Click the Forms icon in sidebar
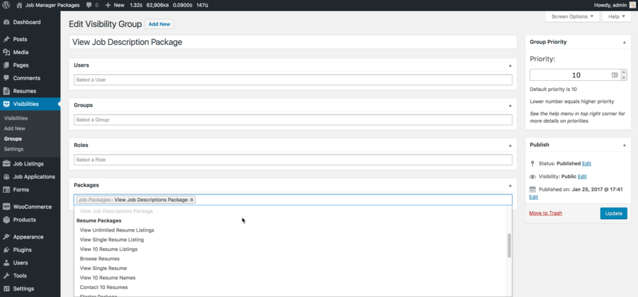 pos(6,189)
